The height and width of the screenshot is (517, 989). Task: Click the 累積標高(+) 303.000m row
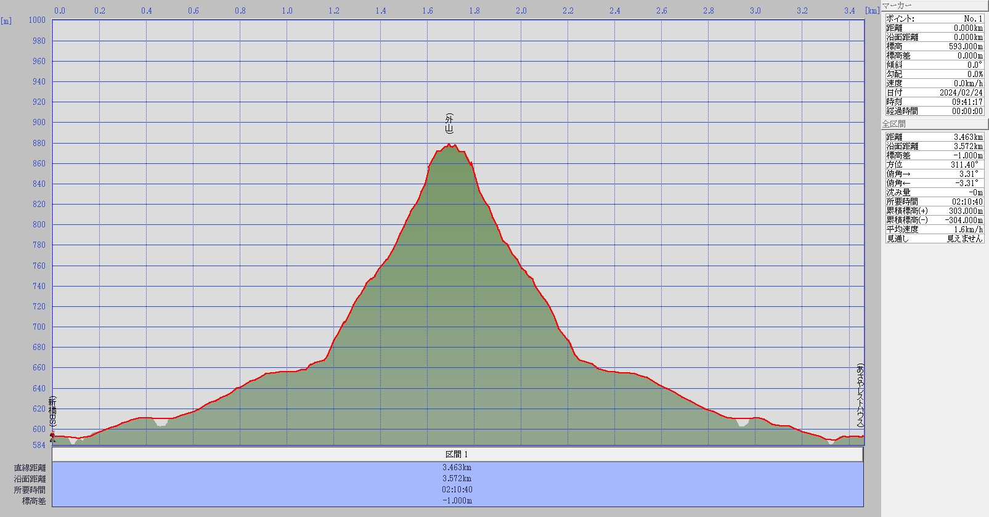point(934,211)
